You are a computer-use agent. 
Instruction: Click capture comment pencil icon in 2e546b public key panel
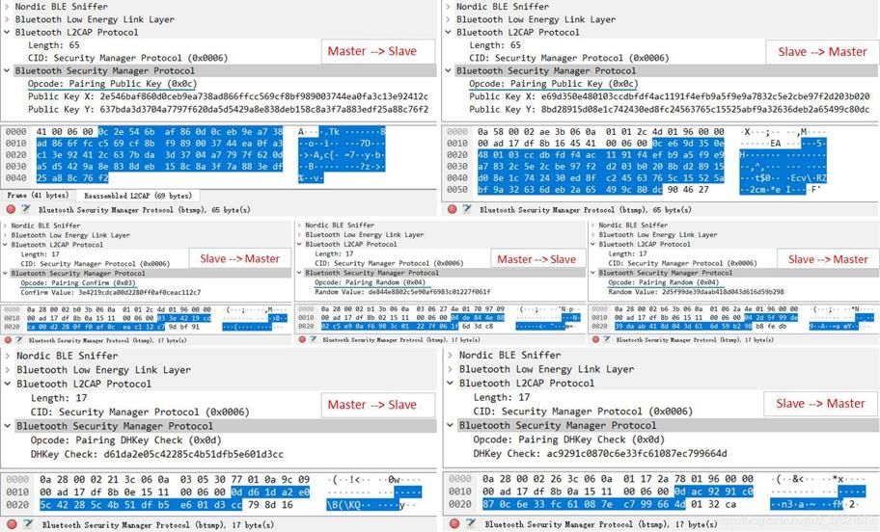click(25, 209)
